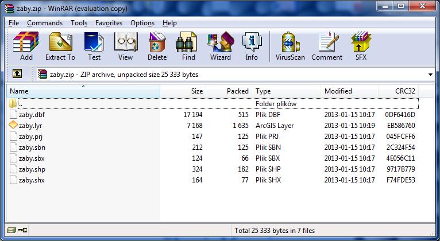Click the Add toolbar icon
The width and height of the screenshot is (440, 241).
(26, 46)
